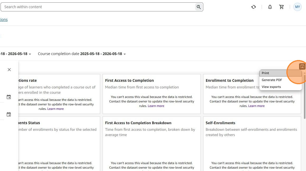Click 'Median time from first access to completion' text
The height and width of the screenshot is (171, 306).
pyautogui.click(x=142, y=87)
